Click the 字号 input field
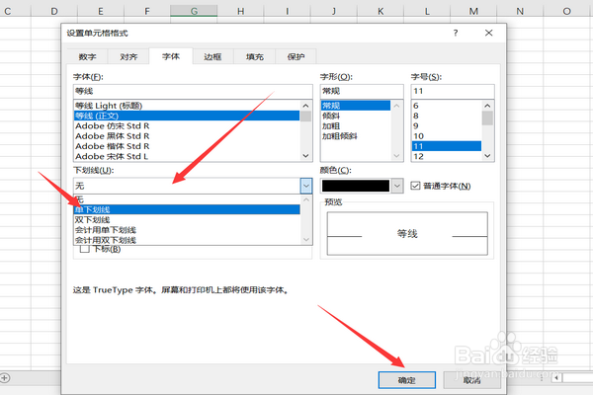Screen dimensions: 593x395 tap(453, 91)
